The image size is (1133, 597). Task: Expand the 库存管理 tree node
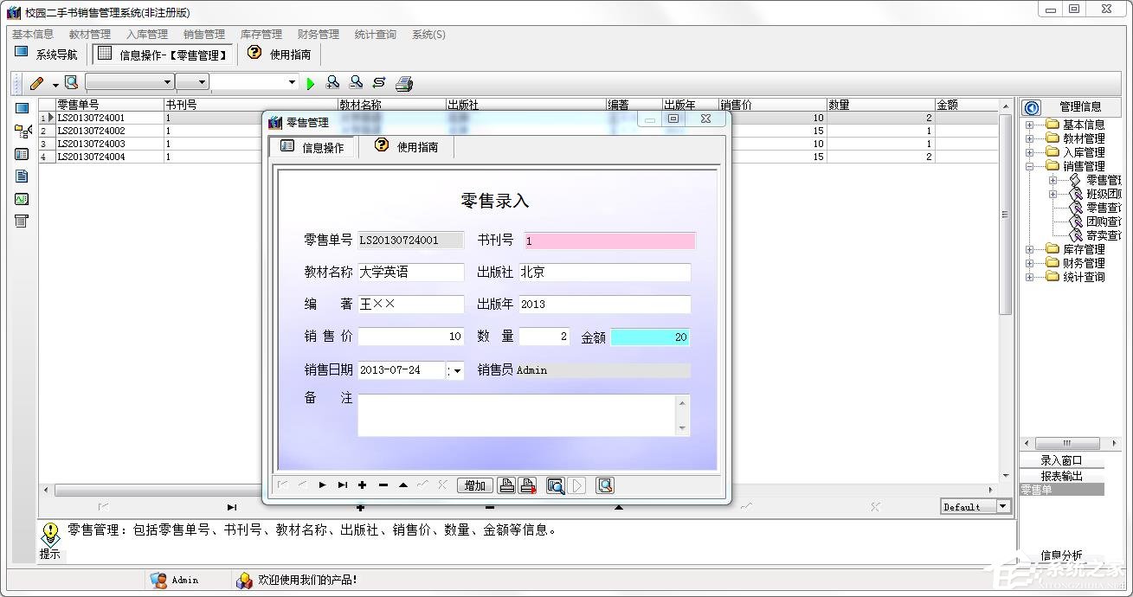click(1030, 249)
